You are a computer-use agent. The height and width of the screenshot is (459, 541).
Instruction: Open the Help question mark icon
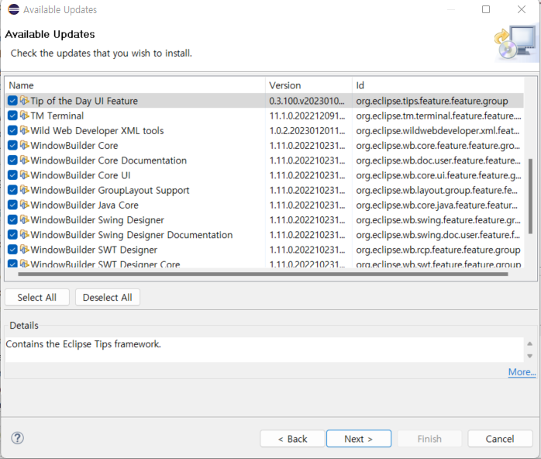click(17, 438)
